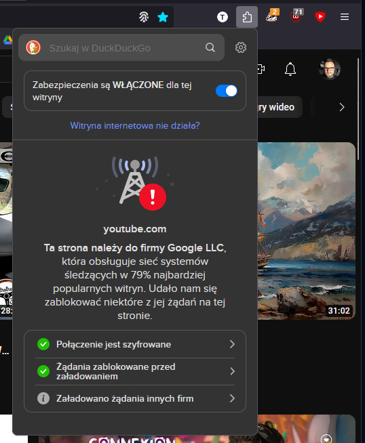Open the round T extension icon
This screenshot has width=365, height=443.
223,17
